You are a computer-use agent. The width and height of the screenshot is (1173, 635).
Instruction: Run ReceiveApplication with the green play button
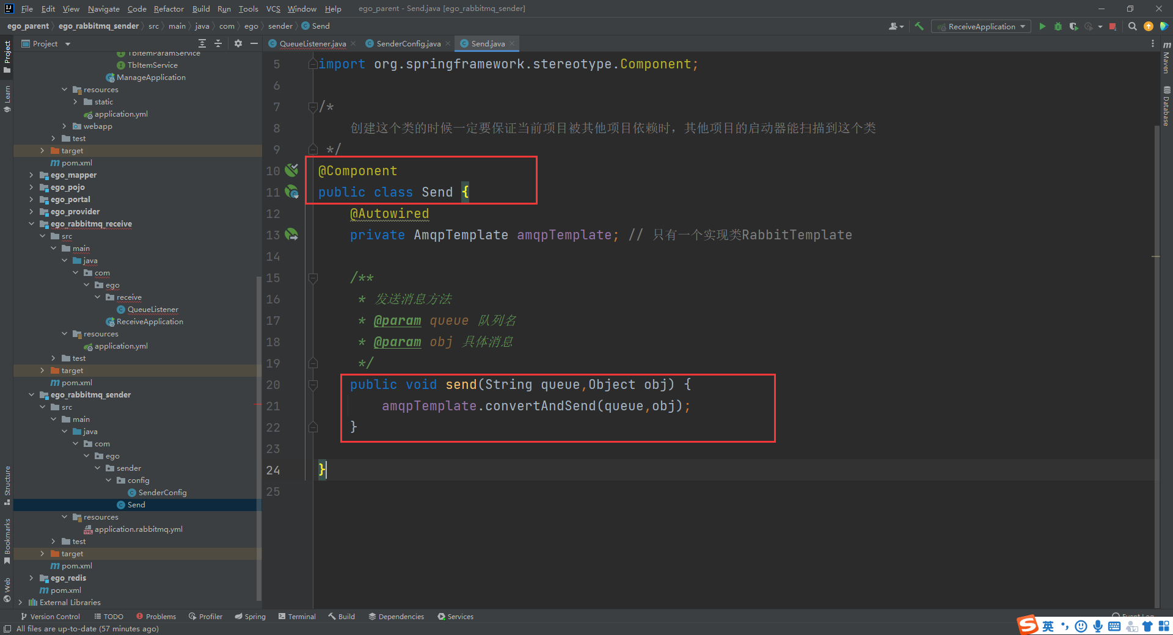coord(1042,26)
